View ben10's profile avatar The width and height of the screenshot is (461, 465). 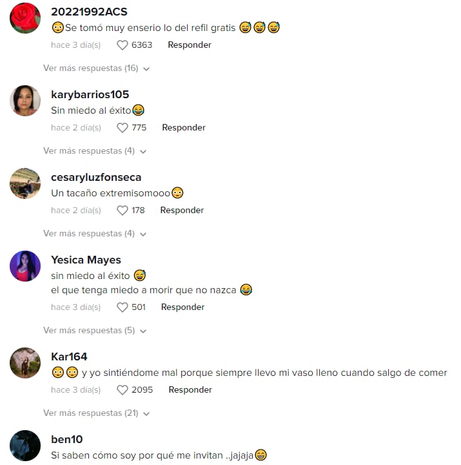pyautogui.click(x=25, y=446)
